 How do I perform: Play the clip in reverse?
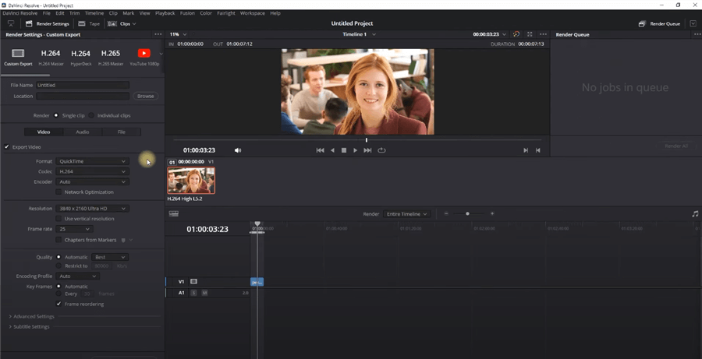click(332, 150)
